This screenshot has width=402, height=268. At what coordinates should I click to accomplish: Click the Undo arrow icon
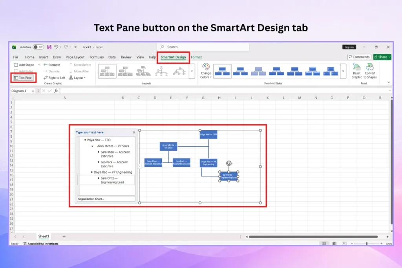point(56,47)
